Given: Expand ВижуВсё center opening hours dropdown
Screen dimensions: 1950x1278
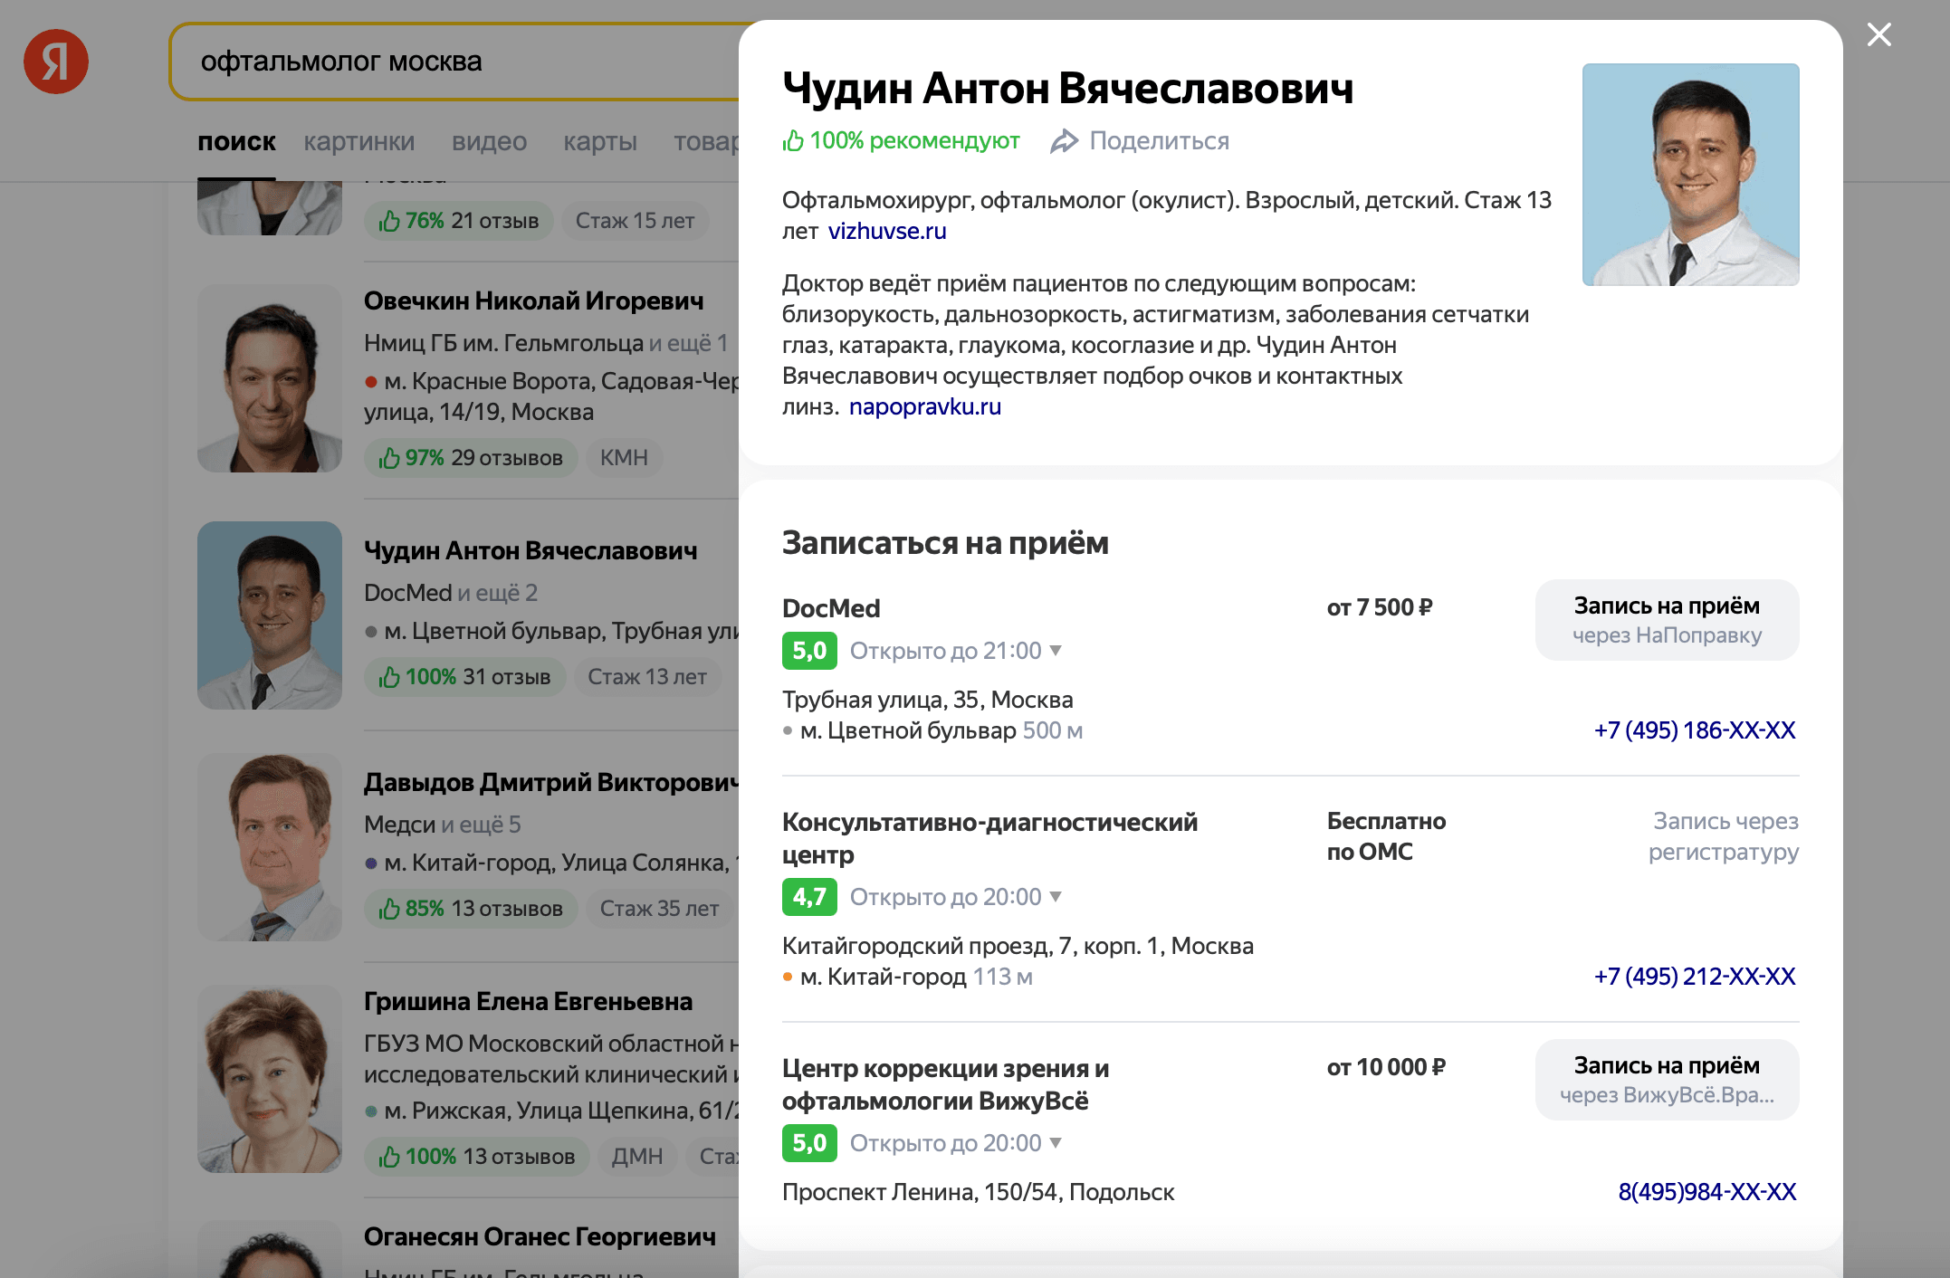Looking at the screenshot, I should [x=1056, y=1143].
